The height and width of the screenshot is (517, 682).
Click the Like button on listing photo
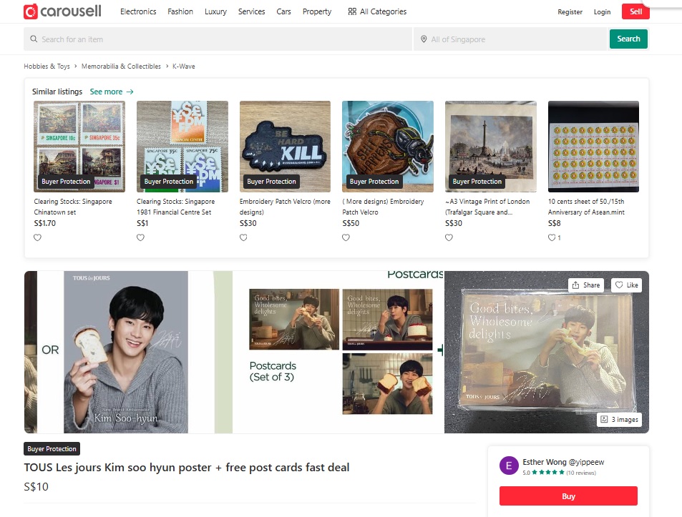coord(626,285)
